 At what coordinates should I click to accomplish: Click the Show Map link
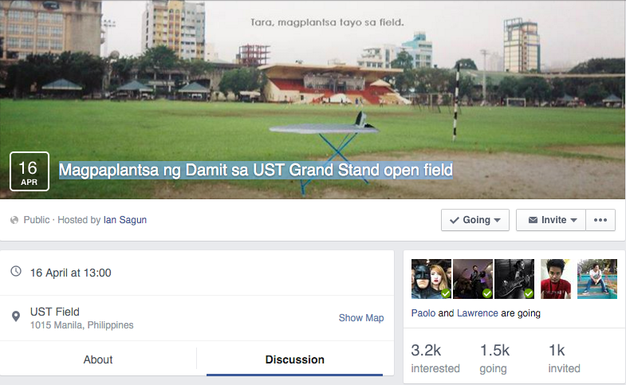click(x=360, y=317)
